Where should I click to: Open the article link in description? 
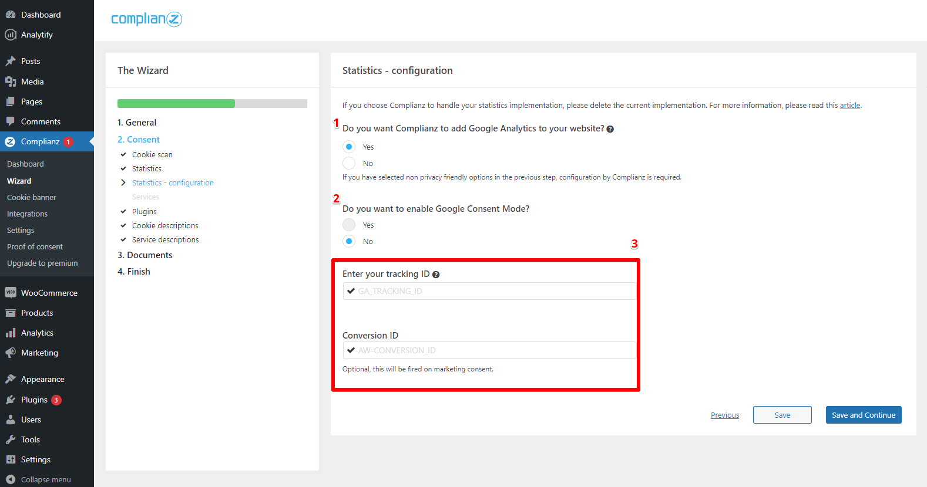[x=850, y=106]
